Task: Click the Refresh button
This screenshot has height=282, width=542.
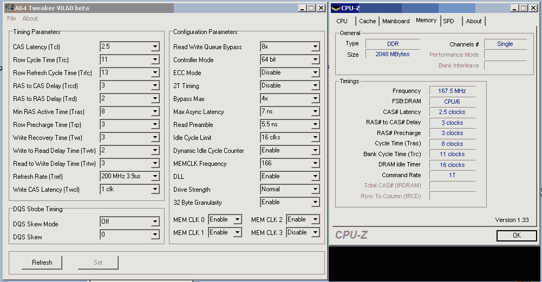Action: [42, 263]
